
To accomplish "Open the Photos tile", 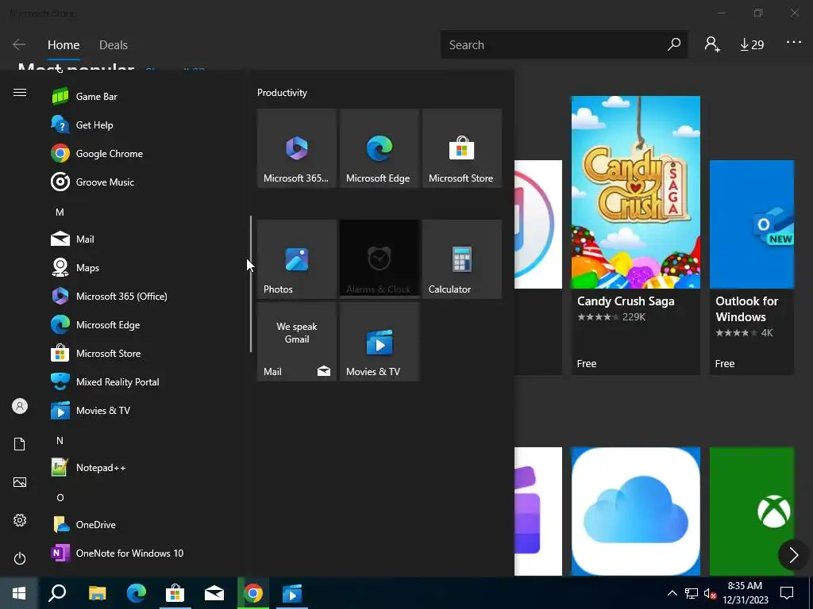I will point(297,259).
